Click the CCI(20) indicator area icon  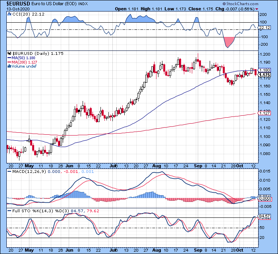9,14
